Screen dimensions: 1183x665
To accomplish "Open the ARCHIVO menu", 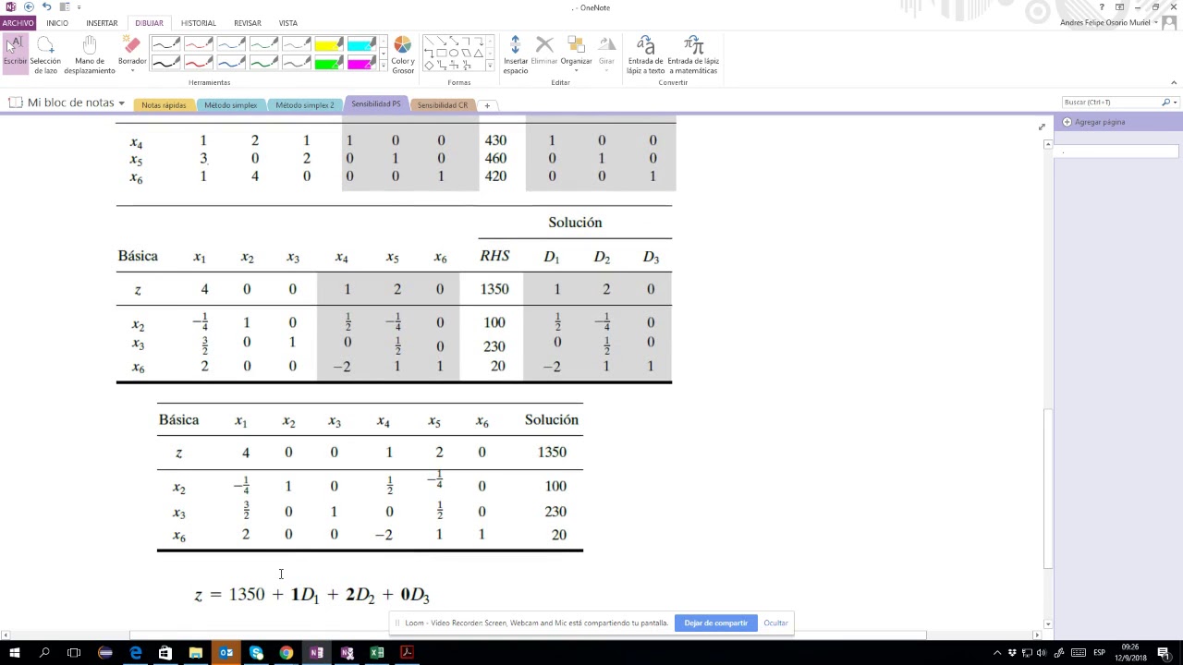I will pos(18,23).
